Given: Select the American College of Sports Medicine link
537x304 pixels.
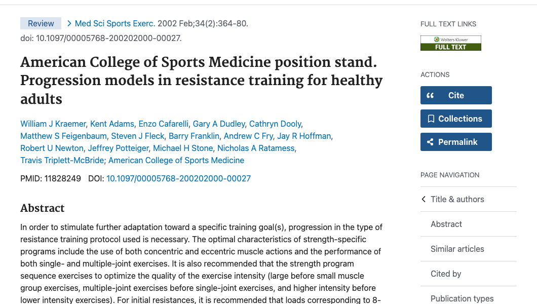Looking at the screenshot, I should click(x=176, y=160).
